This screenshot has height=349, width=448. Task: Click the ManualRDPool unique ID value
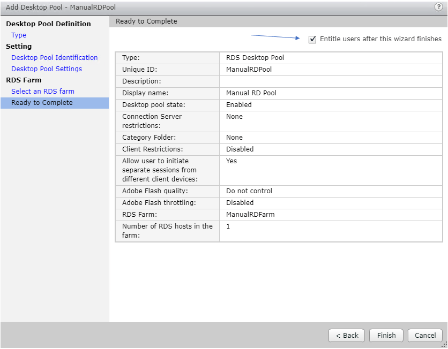[249, 70]
